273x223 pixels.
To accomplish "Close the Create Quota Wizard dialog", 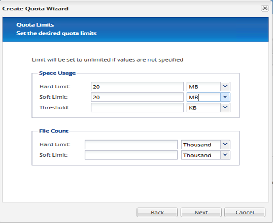I will click(x=265, y=8).
